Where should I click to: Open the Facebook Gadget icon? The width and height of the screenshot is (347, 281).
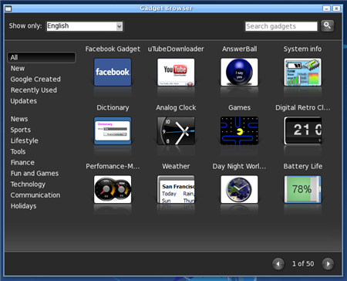[x=113, y=72]
